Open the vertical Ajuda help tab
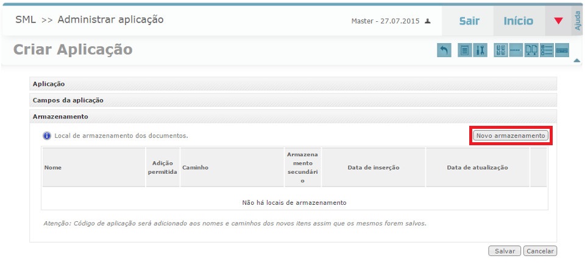Image resolution: width=585 pixels, height=268 pixels. pos(578,21)
